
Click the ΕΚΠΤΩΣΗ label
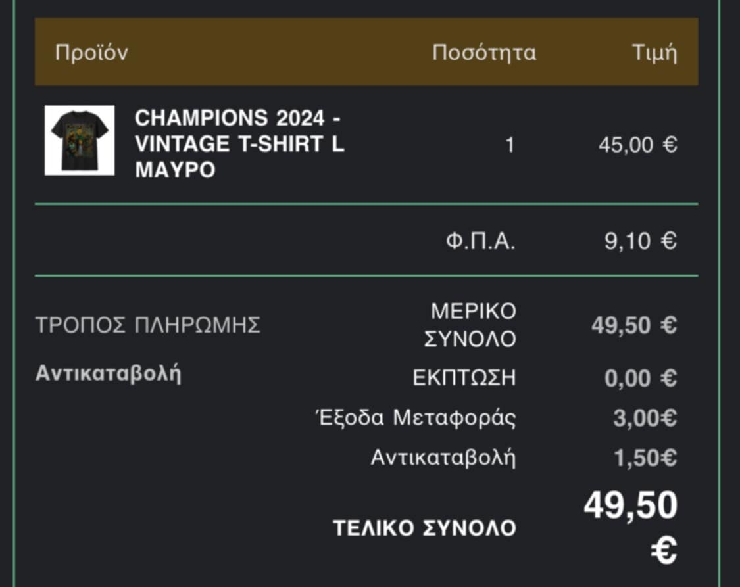coord(464,379)
